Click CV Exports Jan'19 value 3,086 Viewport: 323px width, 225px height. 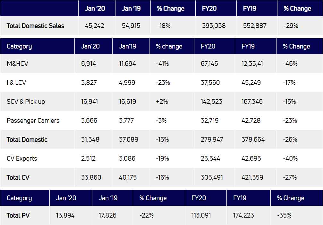click(127, 158)
